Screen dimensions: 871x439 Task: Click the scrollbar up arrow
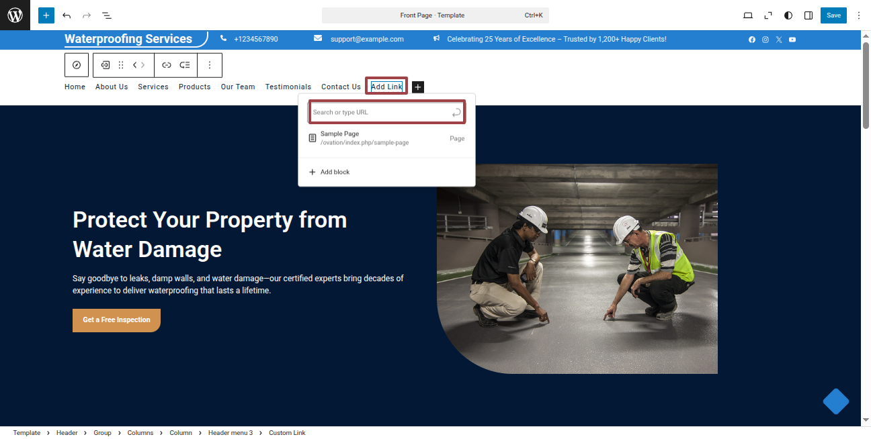point(866,35)
